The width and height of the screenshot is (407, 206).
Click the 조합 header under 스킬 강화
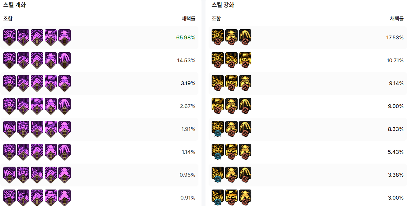click(216, 18)
